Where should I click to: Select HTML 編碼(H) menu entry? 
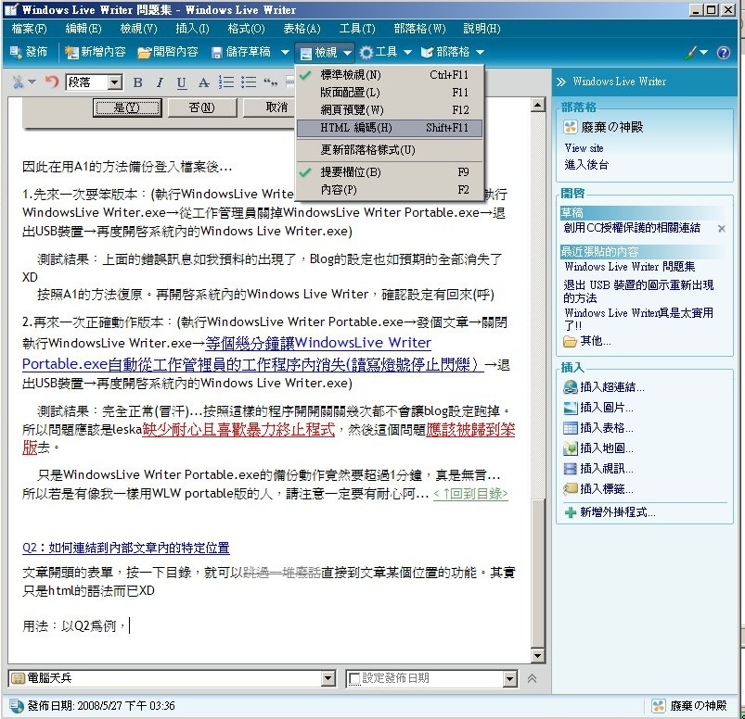tap(390, 128)
